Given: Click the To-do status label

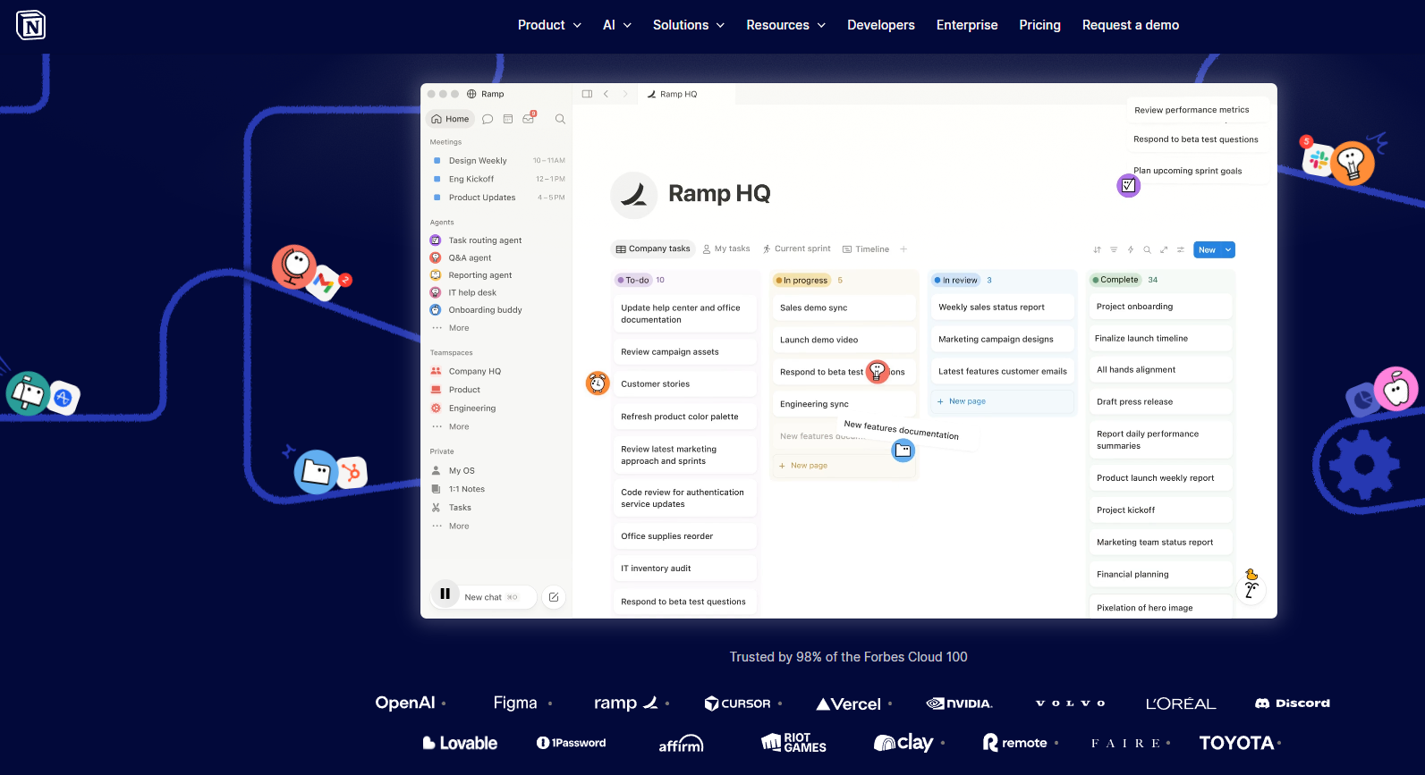Looking at the screenshot, I should (x=632, y=280).
